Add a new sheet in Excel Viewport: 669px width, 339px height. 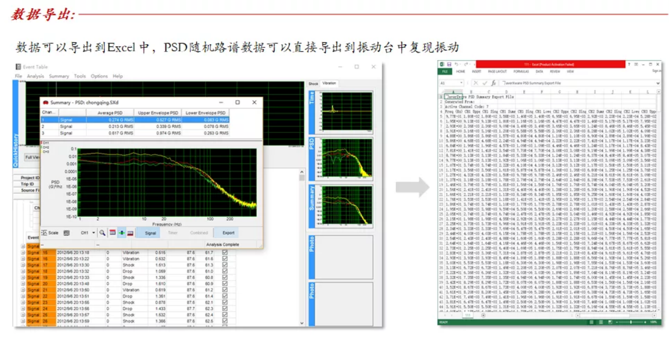[x=483, y=315]
